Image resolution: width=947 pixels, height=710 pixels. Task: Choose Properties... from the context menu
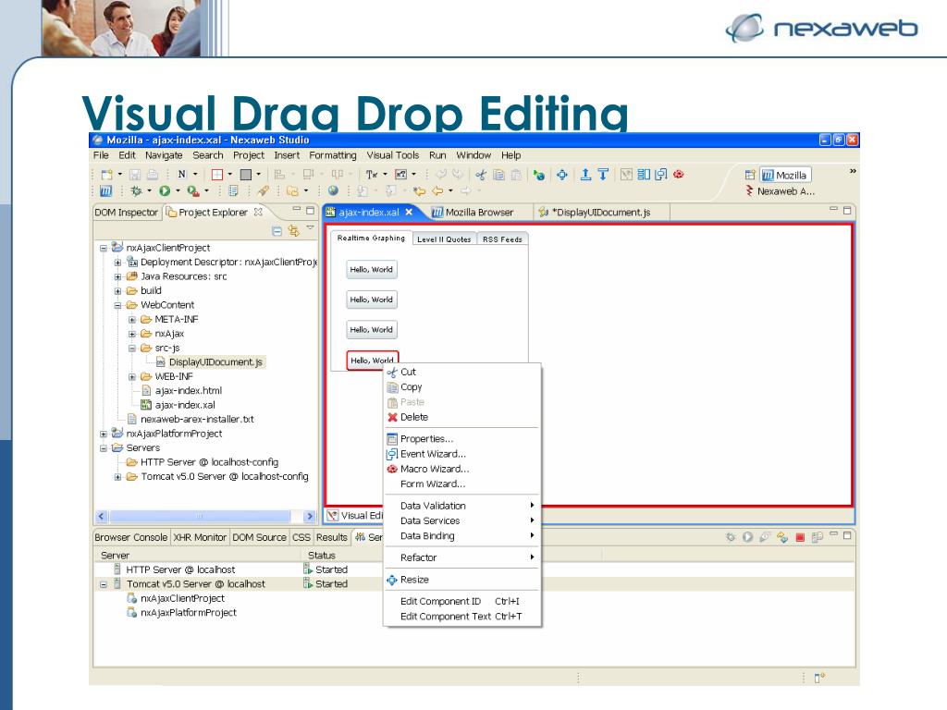point(462,439)
